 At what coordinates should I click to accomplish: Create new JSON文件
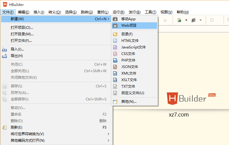point(134,67)
